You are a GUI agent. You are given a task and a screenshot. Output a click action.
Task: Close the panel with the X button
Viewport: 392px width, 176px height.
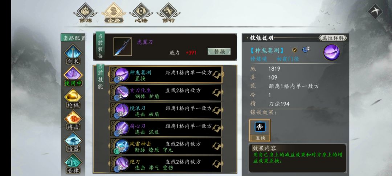[x=375, y=11]
